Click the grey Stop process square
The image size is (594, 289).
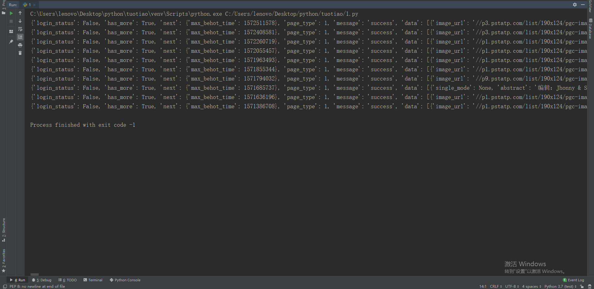[11, 21]
